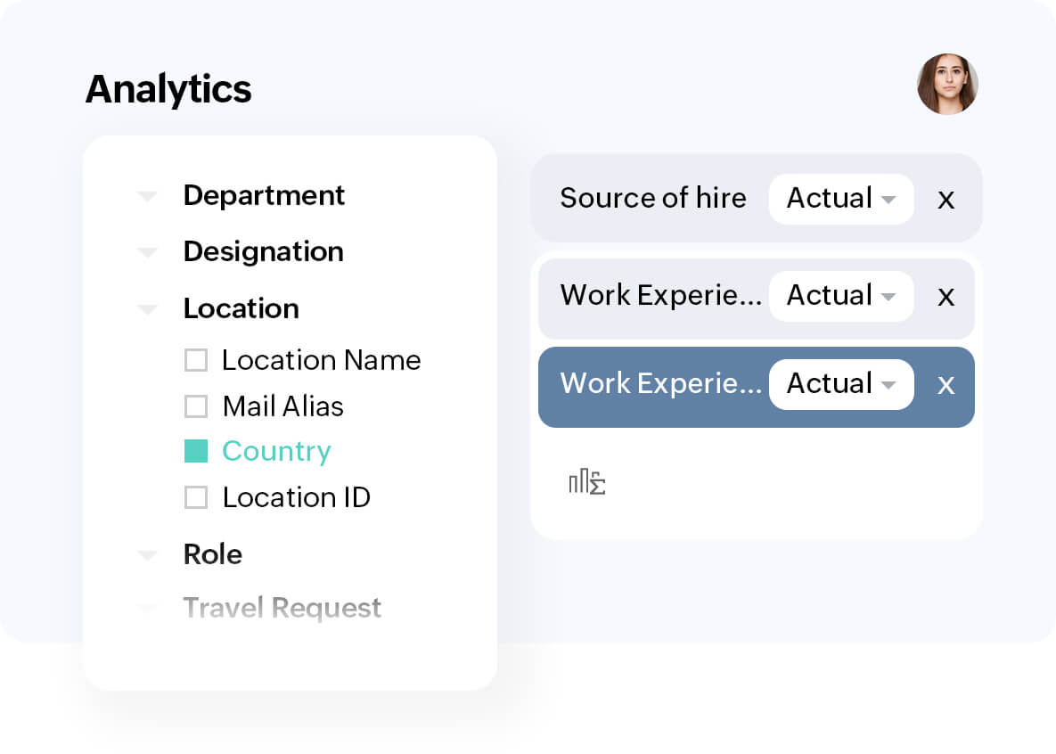
Task: Click the Department category label
Action: point(264,195)
